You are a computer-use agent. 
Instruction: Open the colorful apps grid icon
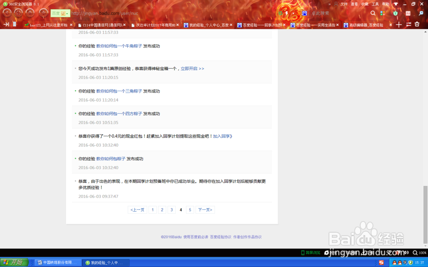tap(382, 13)
